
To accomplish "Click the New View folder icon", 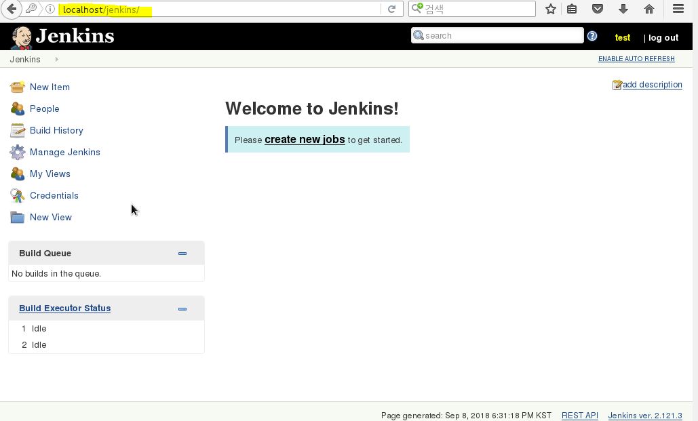I will click(18, 217).
